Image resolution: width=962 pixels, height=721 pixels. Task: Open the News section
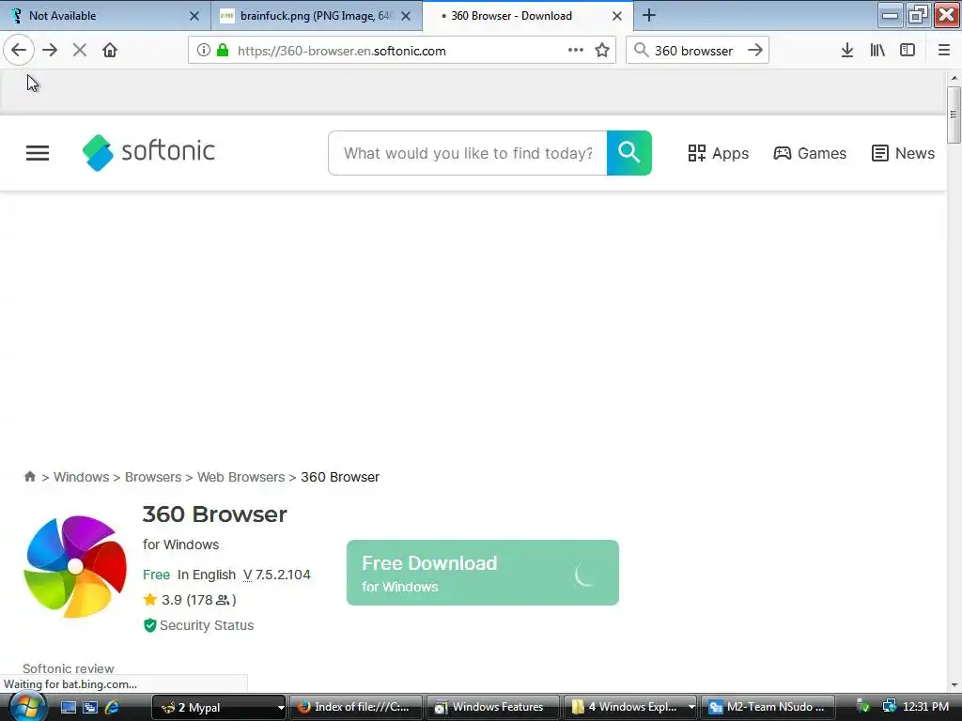[903, 153]
